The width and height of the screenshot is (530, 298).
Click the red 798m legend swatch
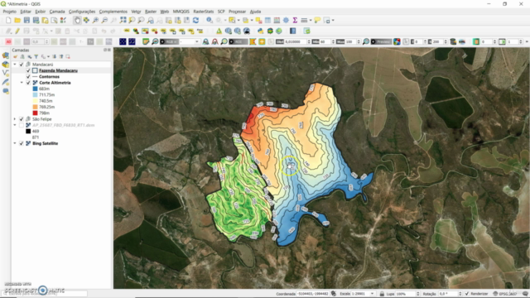(35, 113)
